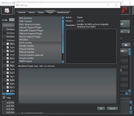134x116 pixels.
Task: Uncheck the Opti mod checkbox
Action: point(8,47)
